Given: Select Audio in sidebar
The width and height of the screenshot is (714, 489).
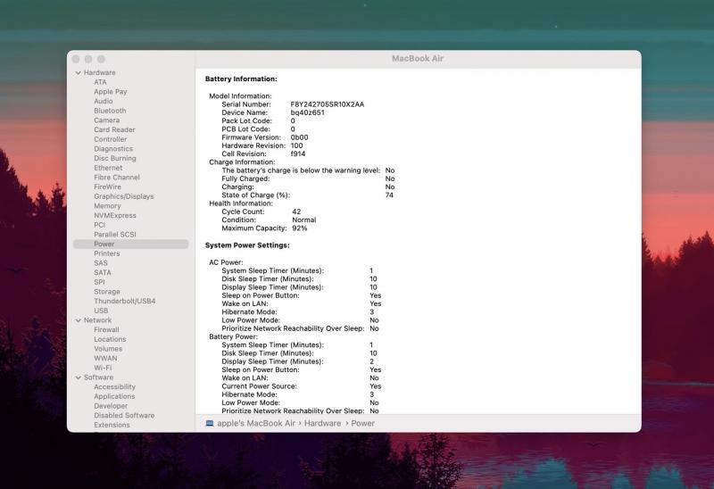Looking at the screenshot, I should 104,101.
